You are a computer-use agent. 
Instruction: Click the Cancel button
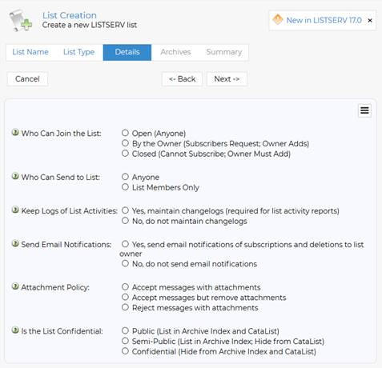point(27,79)
